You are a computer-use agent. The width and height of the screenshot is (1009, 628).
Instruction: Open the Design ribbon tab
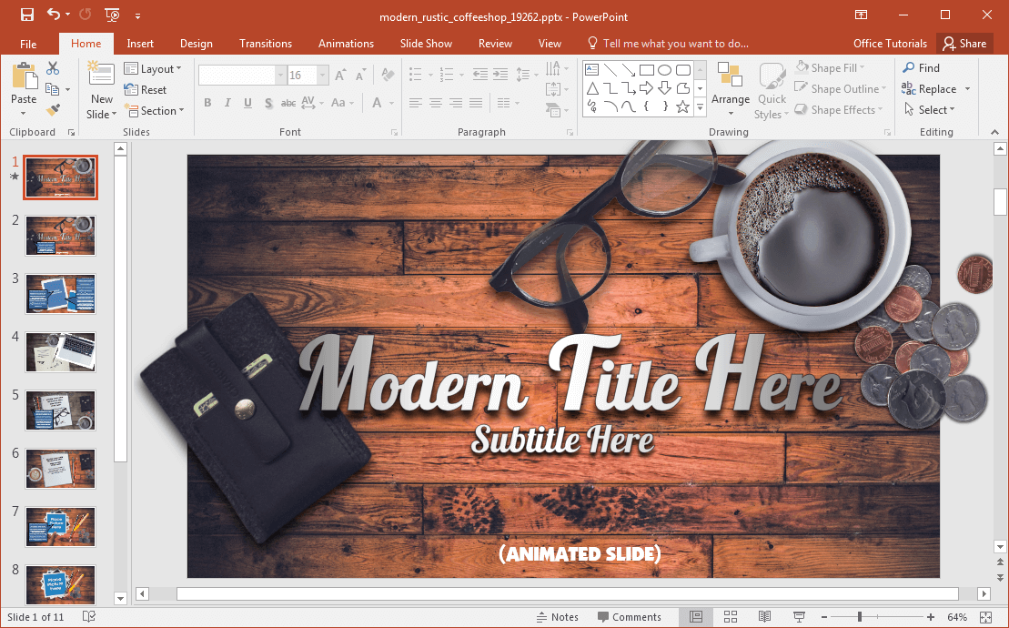(x=196, y=43)
